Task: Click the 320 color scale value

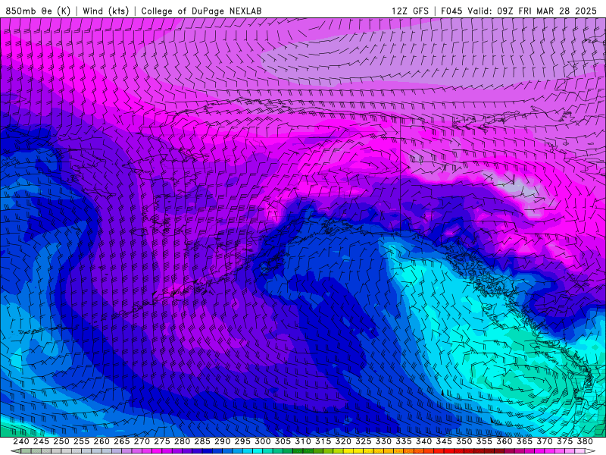Action: [343, 441]
